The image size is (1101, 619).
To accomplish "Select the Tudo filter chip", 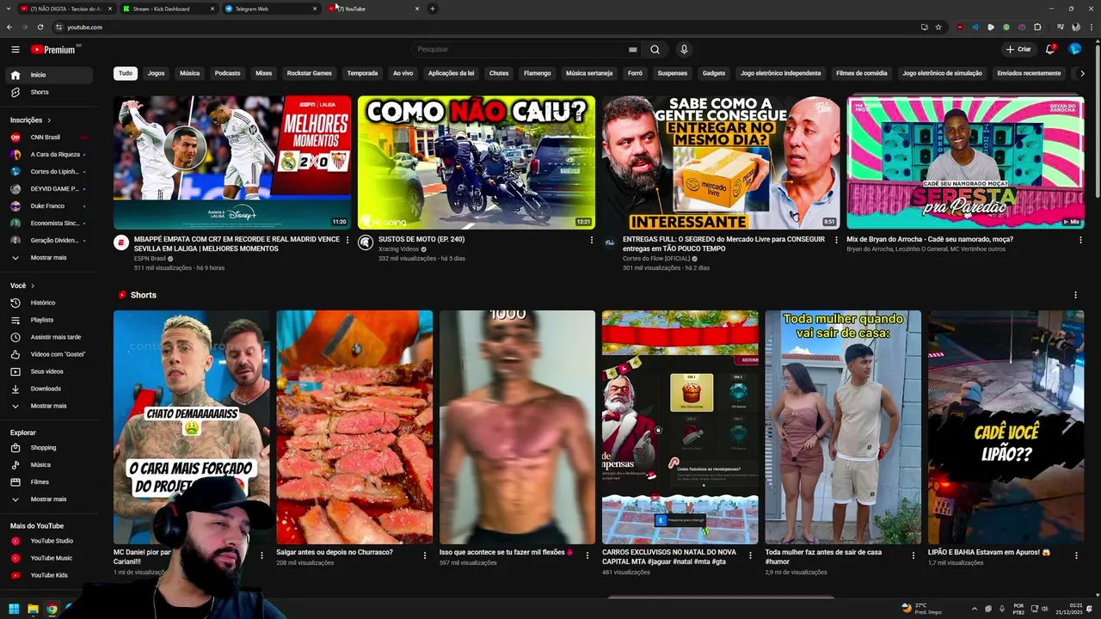I will pos(126,73).
